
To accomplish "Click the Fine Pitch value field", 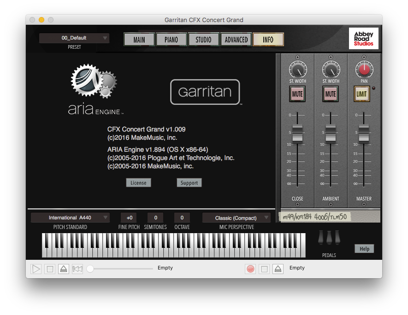I will [130, 218].
